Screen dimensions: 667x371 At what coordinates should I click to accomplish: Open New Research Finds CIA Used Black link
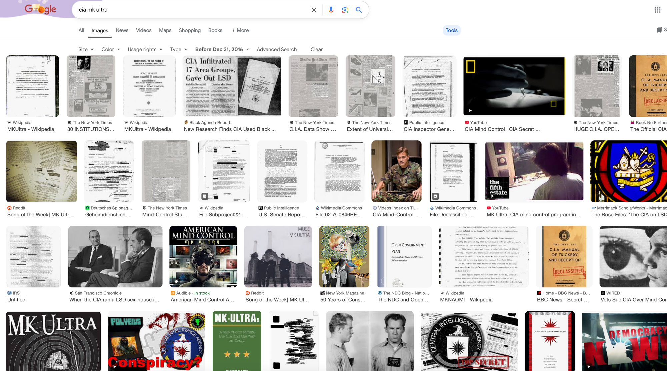pyautogui.click(x=230, y=129)
